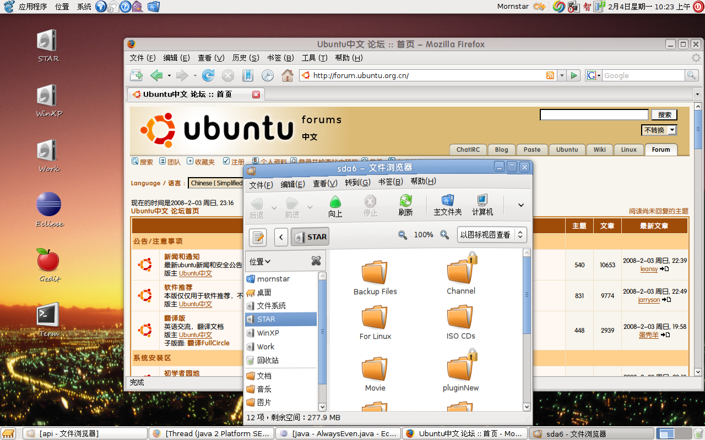
Task: Click the 阅读尚未回复的主题 link
Action: point(659,211)
